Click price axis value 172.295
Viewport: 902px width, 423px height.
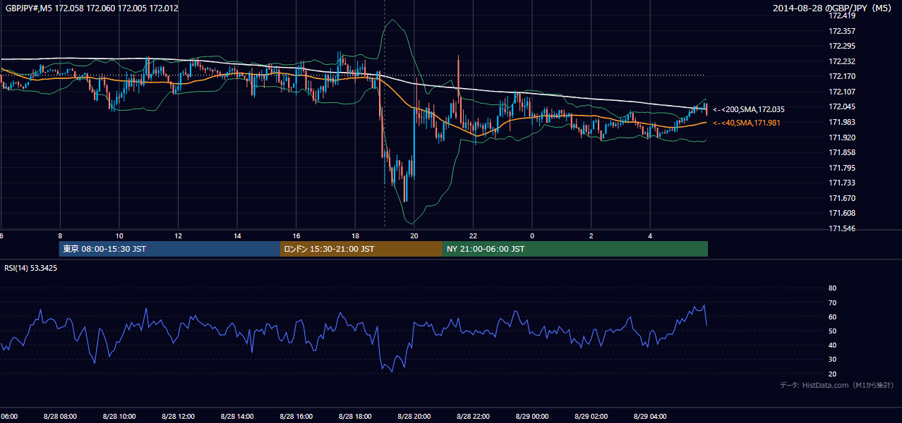click(x=842, y=46)
